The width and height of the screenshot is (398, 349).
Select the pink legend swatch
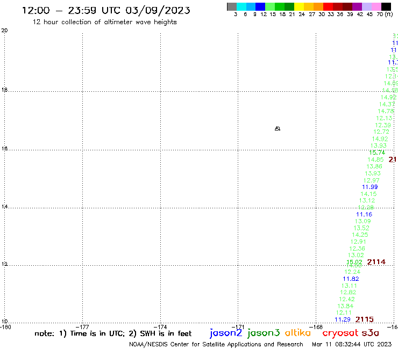click(376, 6)
